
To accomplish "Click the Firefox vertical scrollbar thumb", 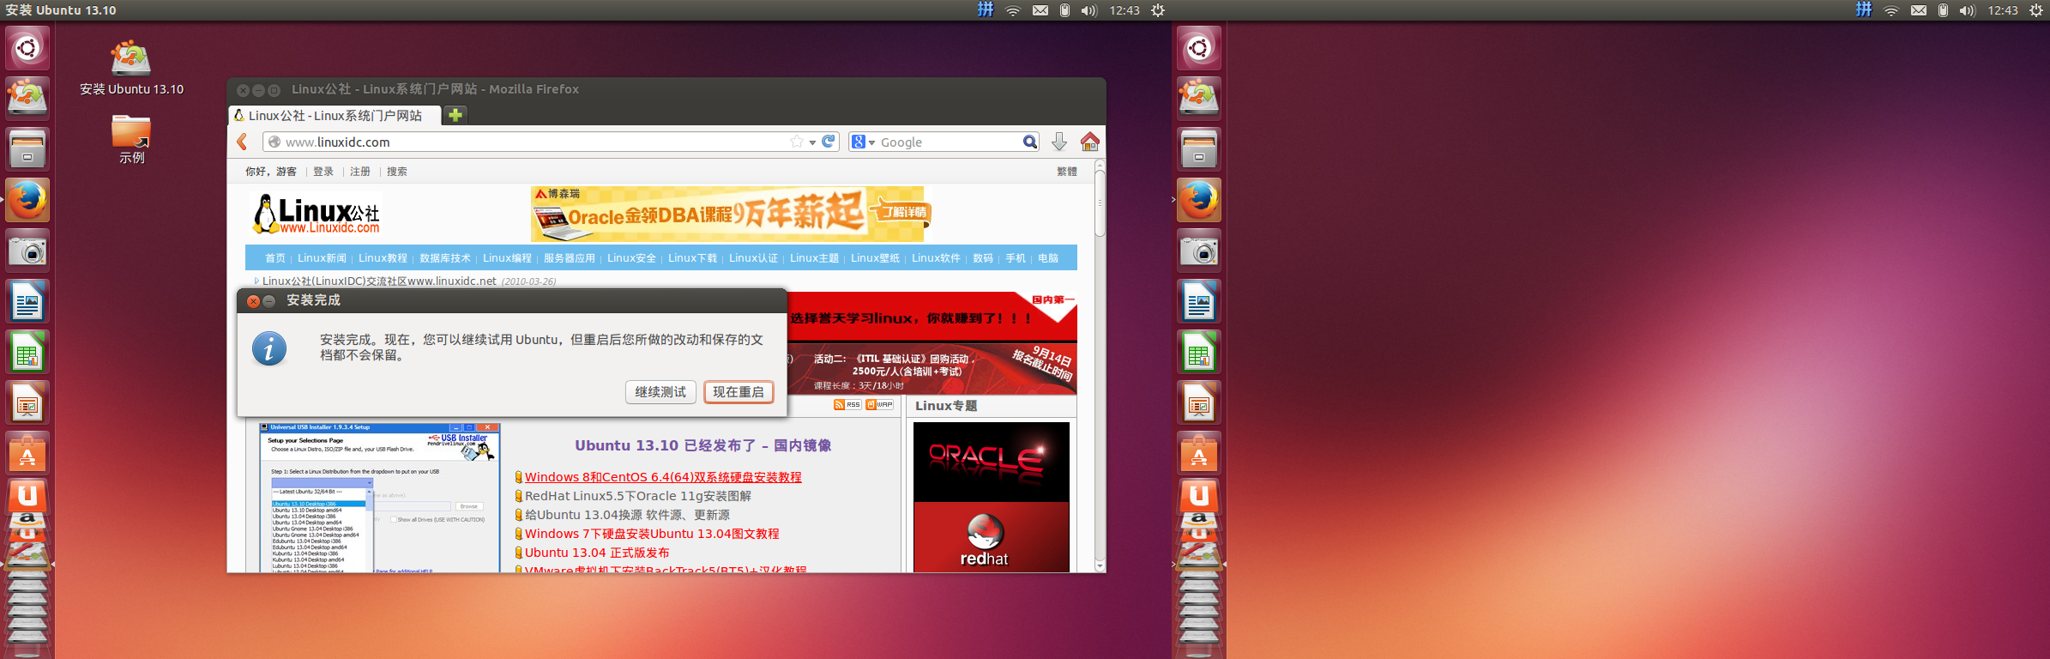I will click(x=1100, y=203).
